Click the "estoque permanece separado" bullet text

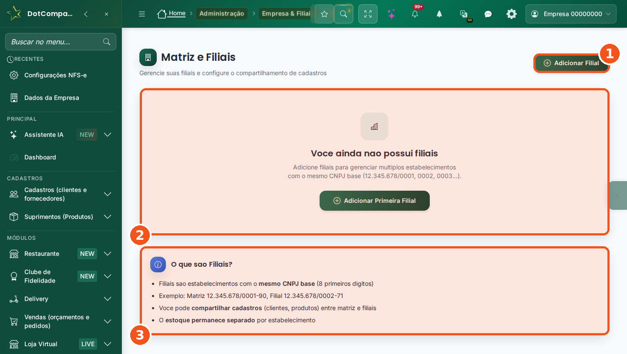tap(210, 320)
